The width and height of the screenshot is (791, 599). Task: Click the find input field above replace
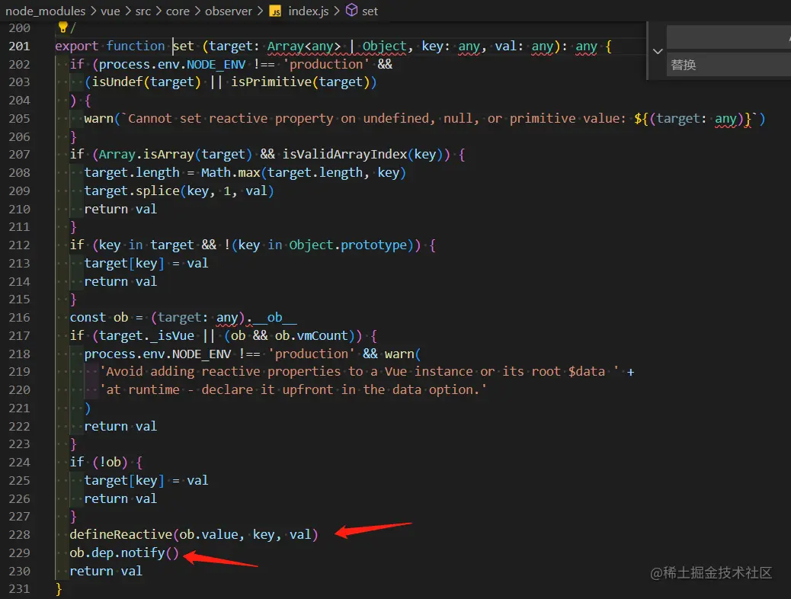pyautogui.click(x=729, y=37)
